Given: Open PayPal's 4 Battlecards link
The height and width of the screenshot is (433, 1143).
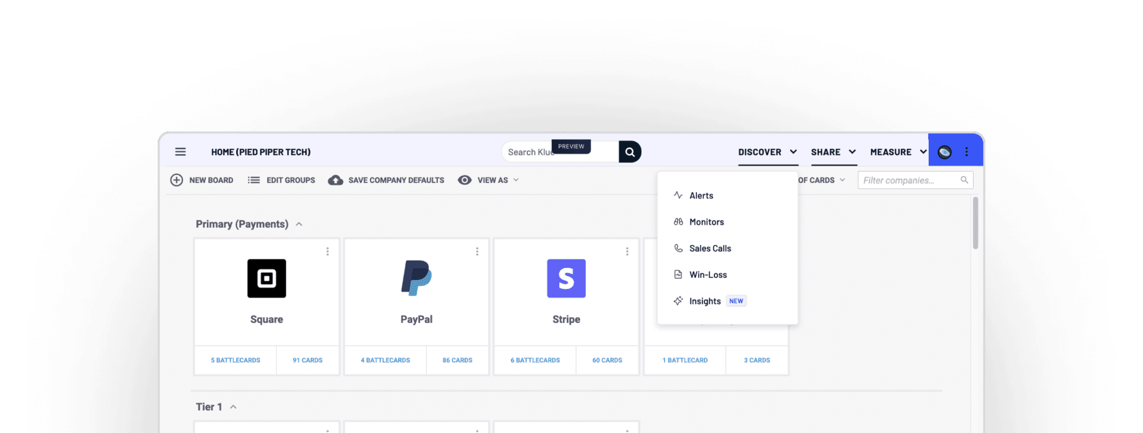Looking at the screenshot, I should tap(386, 360).
